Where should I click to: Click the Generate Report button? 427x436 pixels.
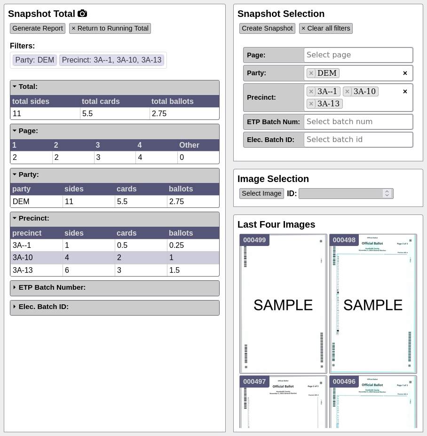pos(38,28)
